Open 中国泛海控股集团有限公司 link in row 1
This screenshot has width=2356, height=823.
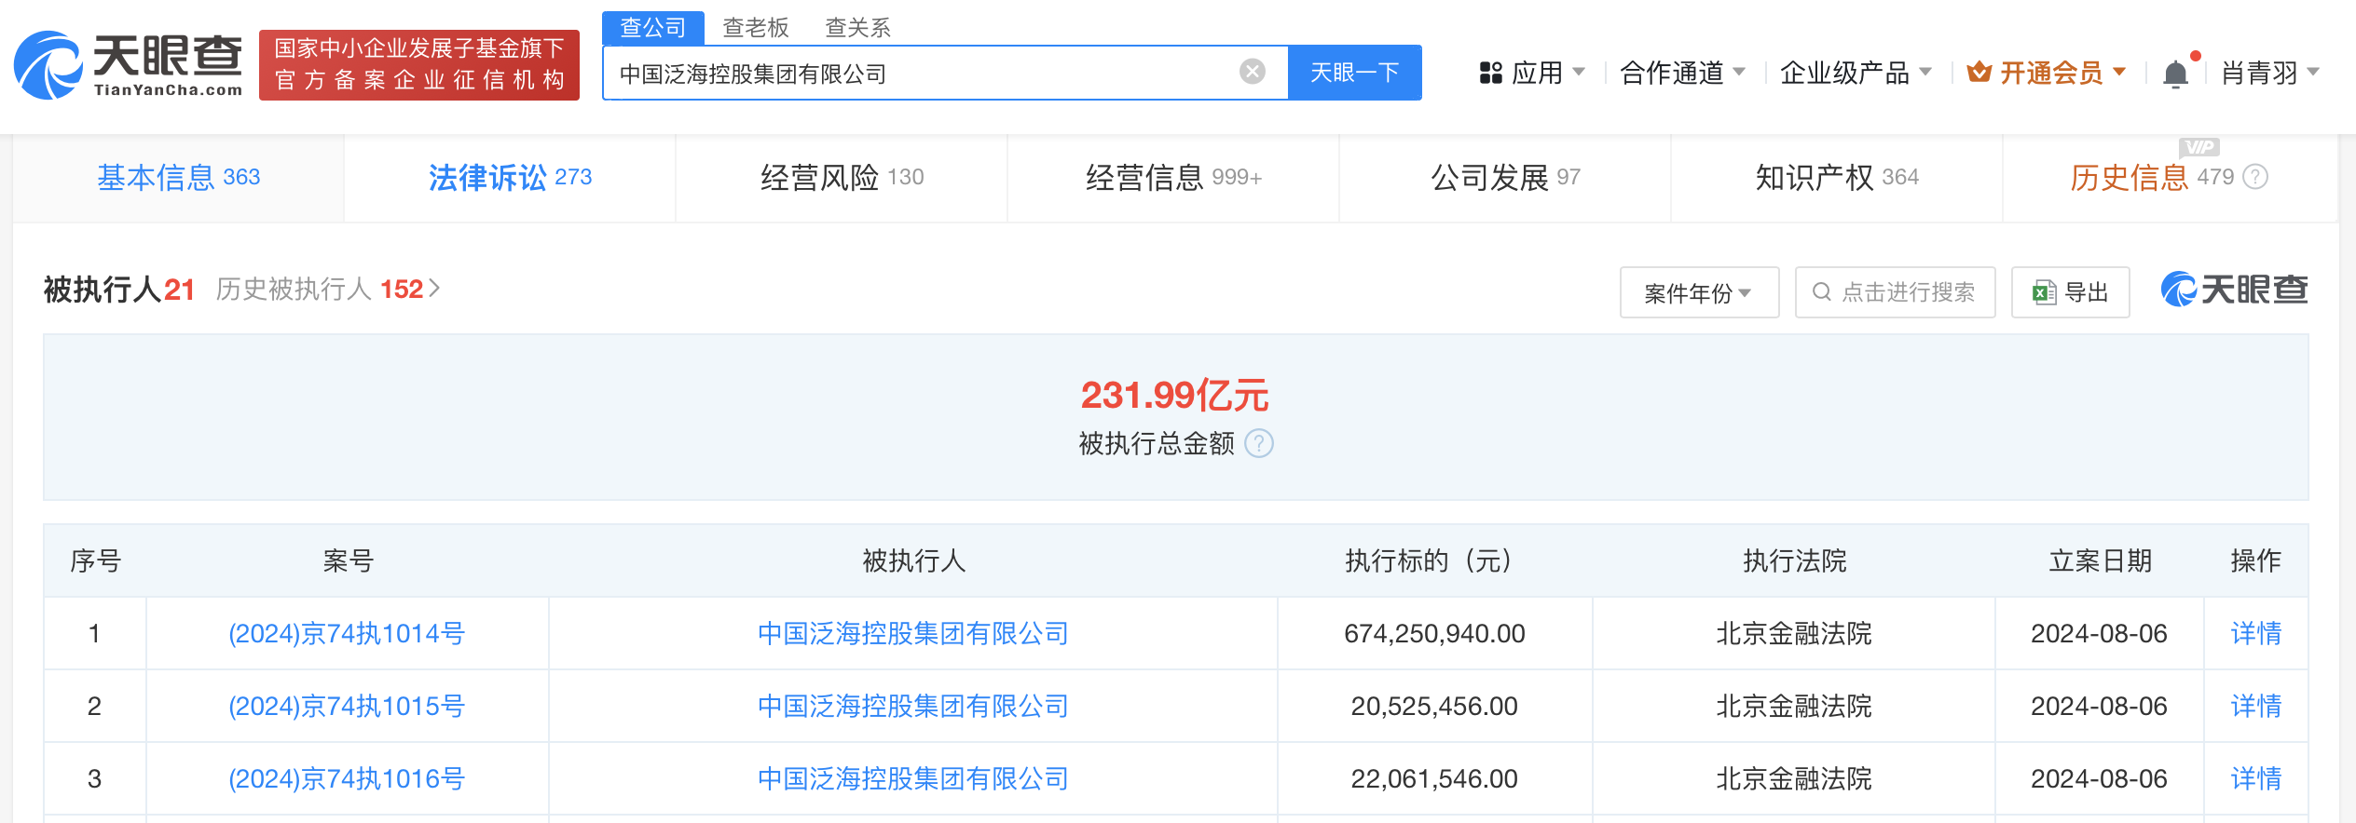[913, 633]
